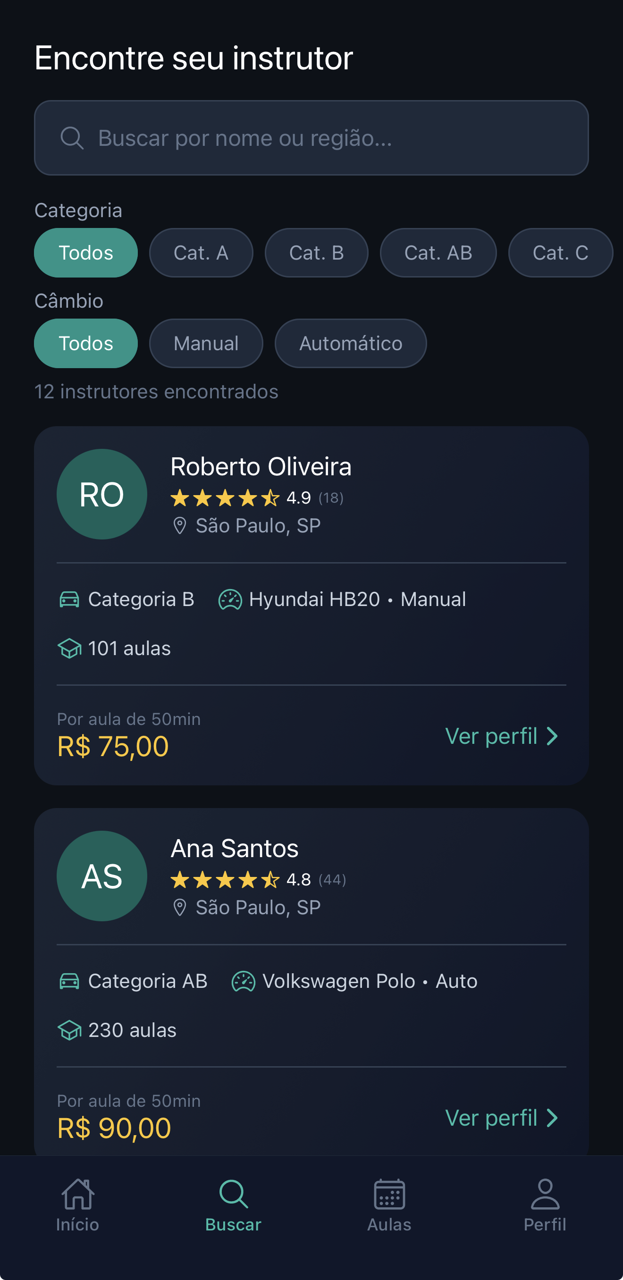
Task: Tap graduation cap icon beside 101 aulas
Action: (69, 648)
